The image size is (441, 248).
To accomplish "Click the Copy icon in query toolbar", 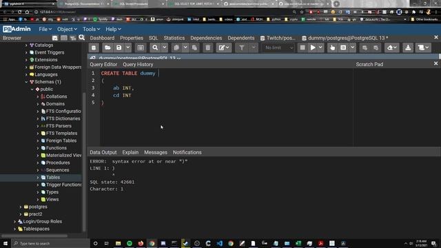I will coord(176,48).
